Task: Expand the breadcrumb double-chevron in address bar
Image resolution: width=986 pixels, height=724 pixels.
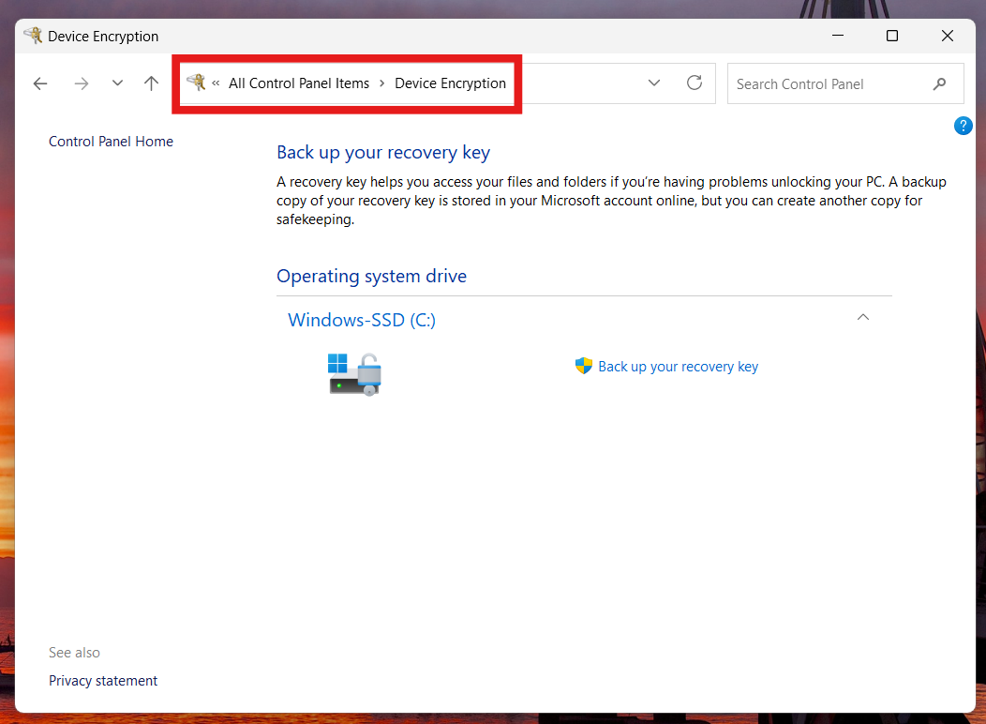Action: click(216, 83)
